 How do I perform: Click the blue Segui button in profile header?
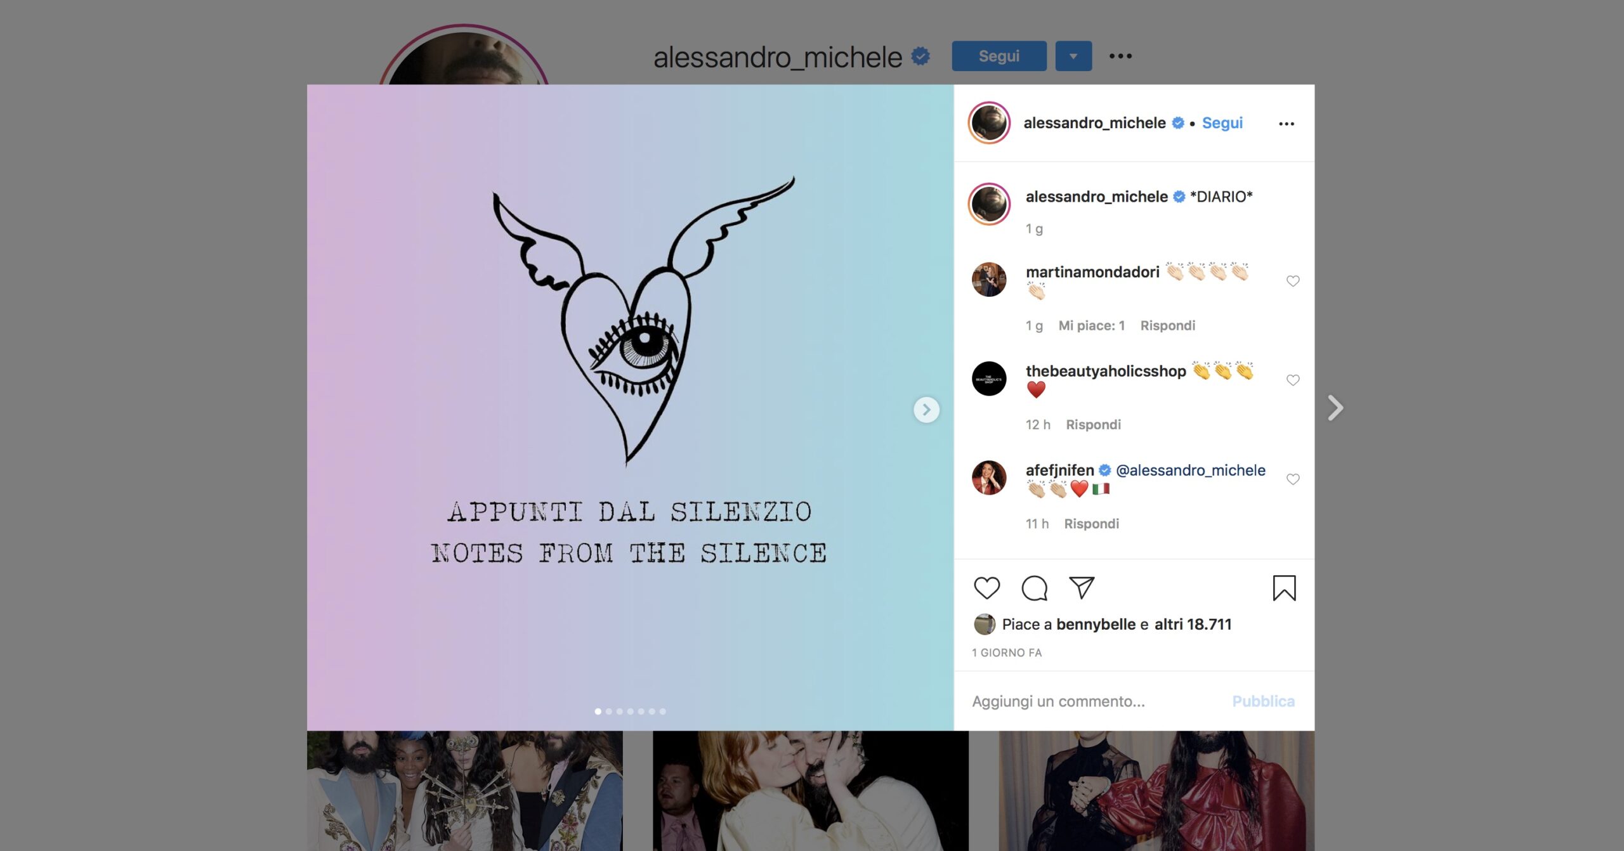pyautogui.click(x=999, y=56)
